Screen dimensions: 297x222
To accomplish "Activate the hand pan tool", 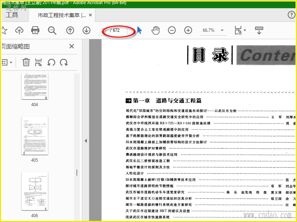I will pyautogui.click(x=156, y=30).
